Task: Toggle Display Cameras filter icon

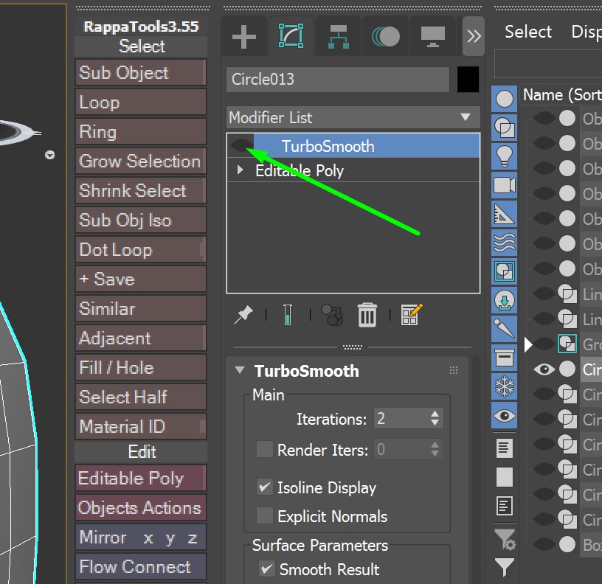Action: [x=505, y=185]
